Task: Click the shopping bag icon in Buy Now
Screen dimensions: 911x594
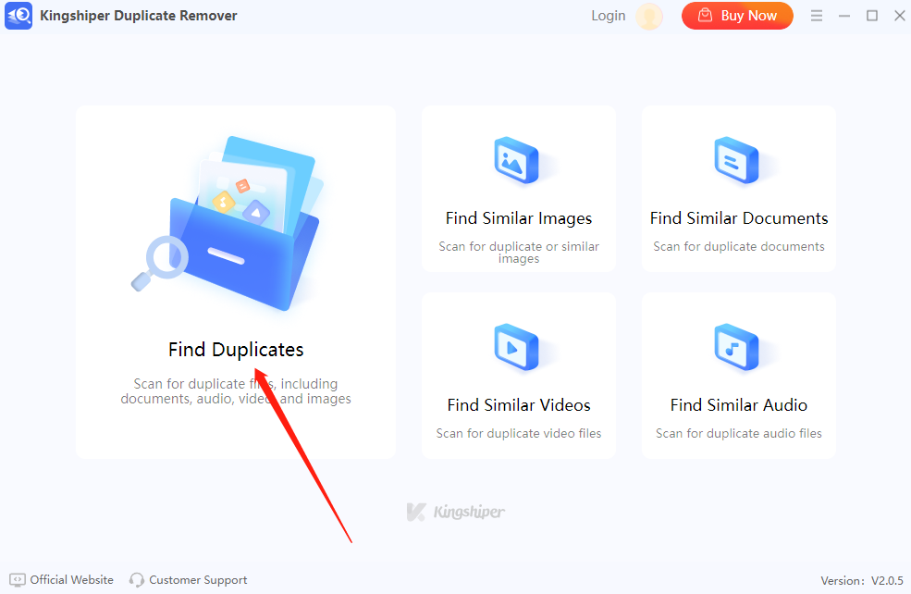Action: [705, 15]
